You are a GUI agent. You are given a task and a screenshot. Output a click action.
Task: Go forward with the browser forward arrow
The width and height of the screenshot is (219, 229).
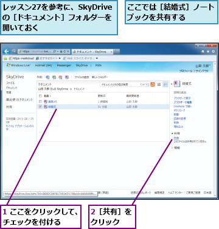14,51
